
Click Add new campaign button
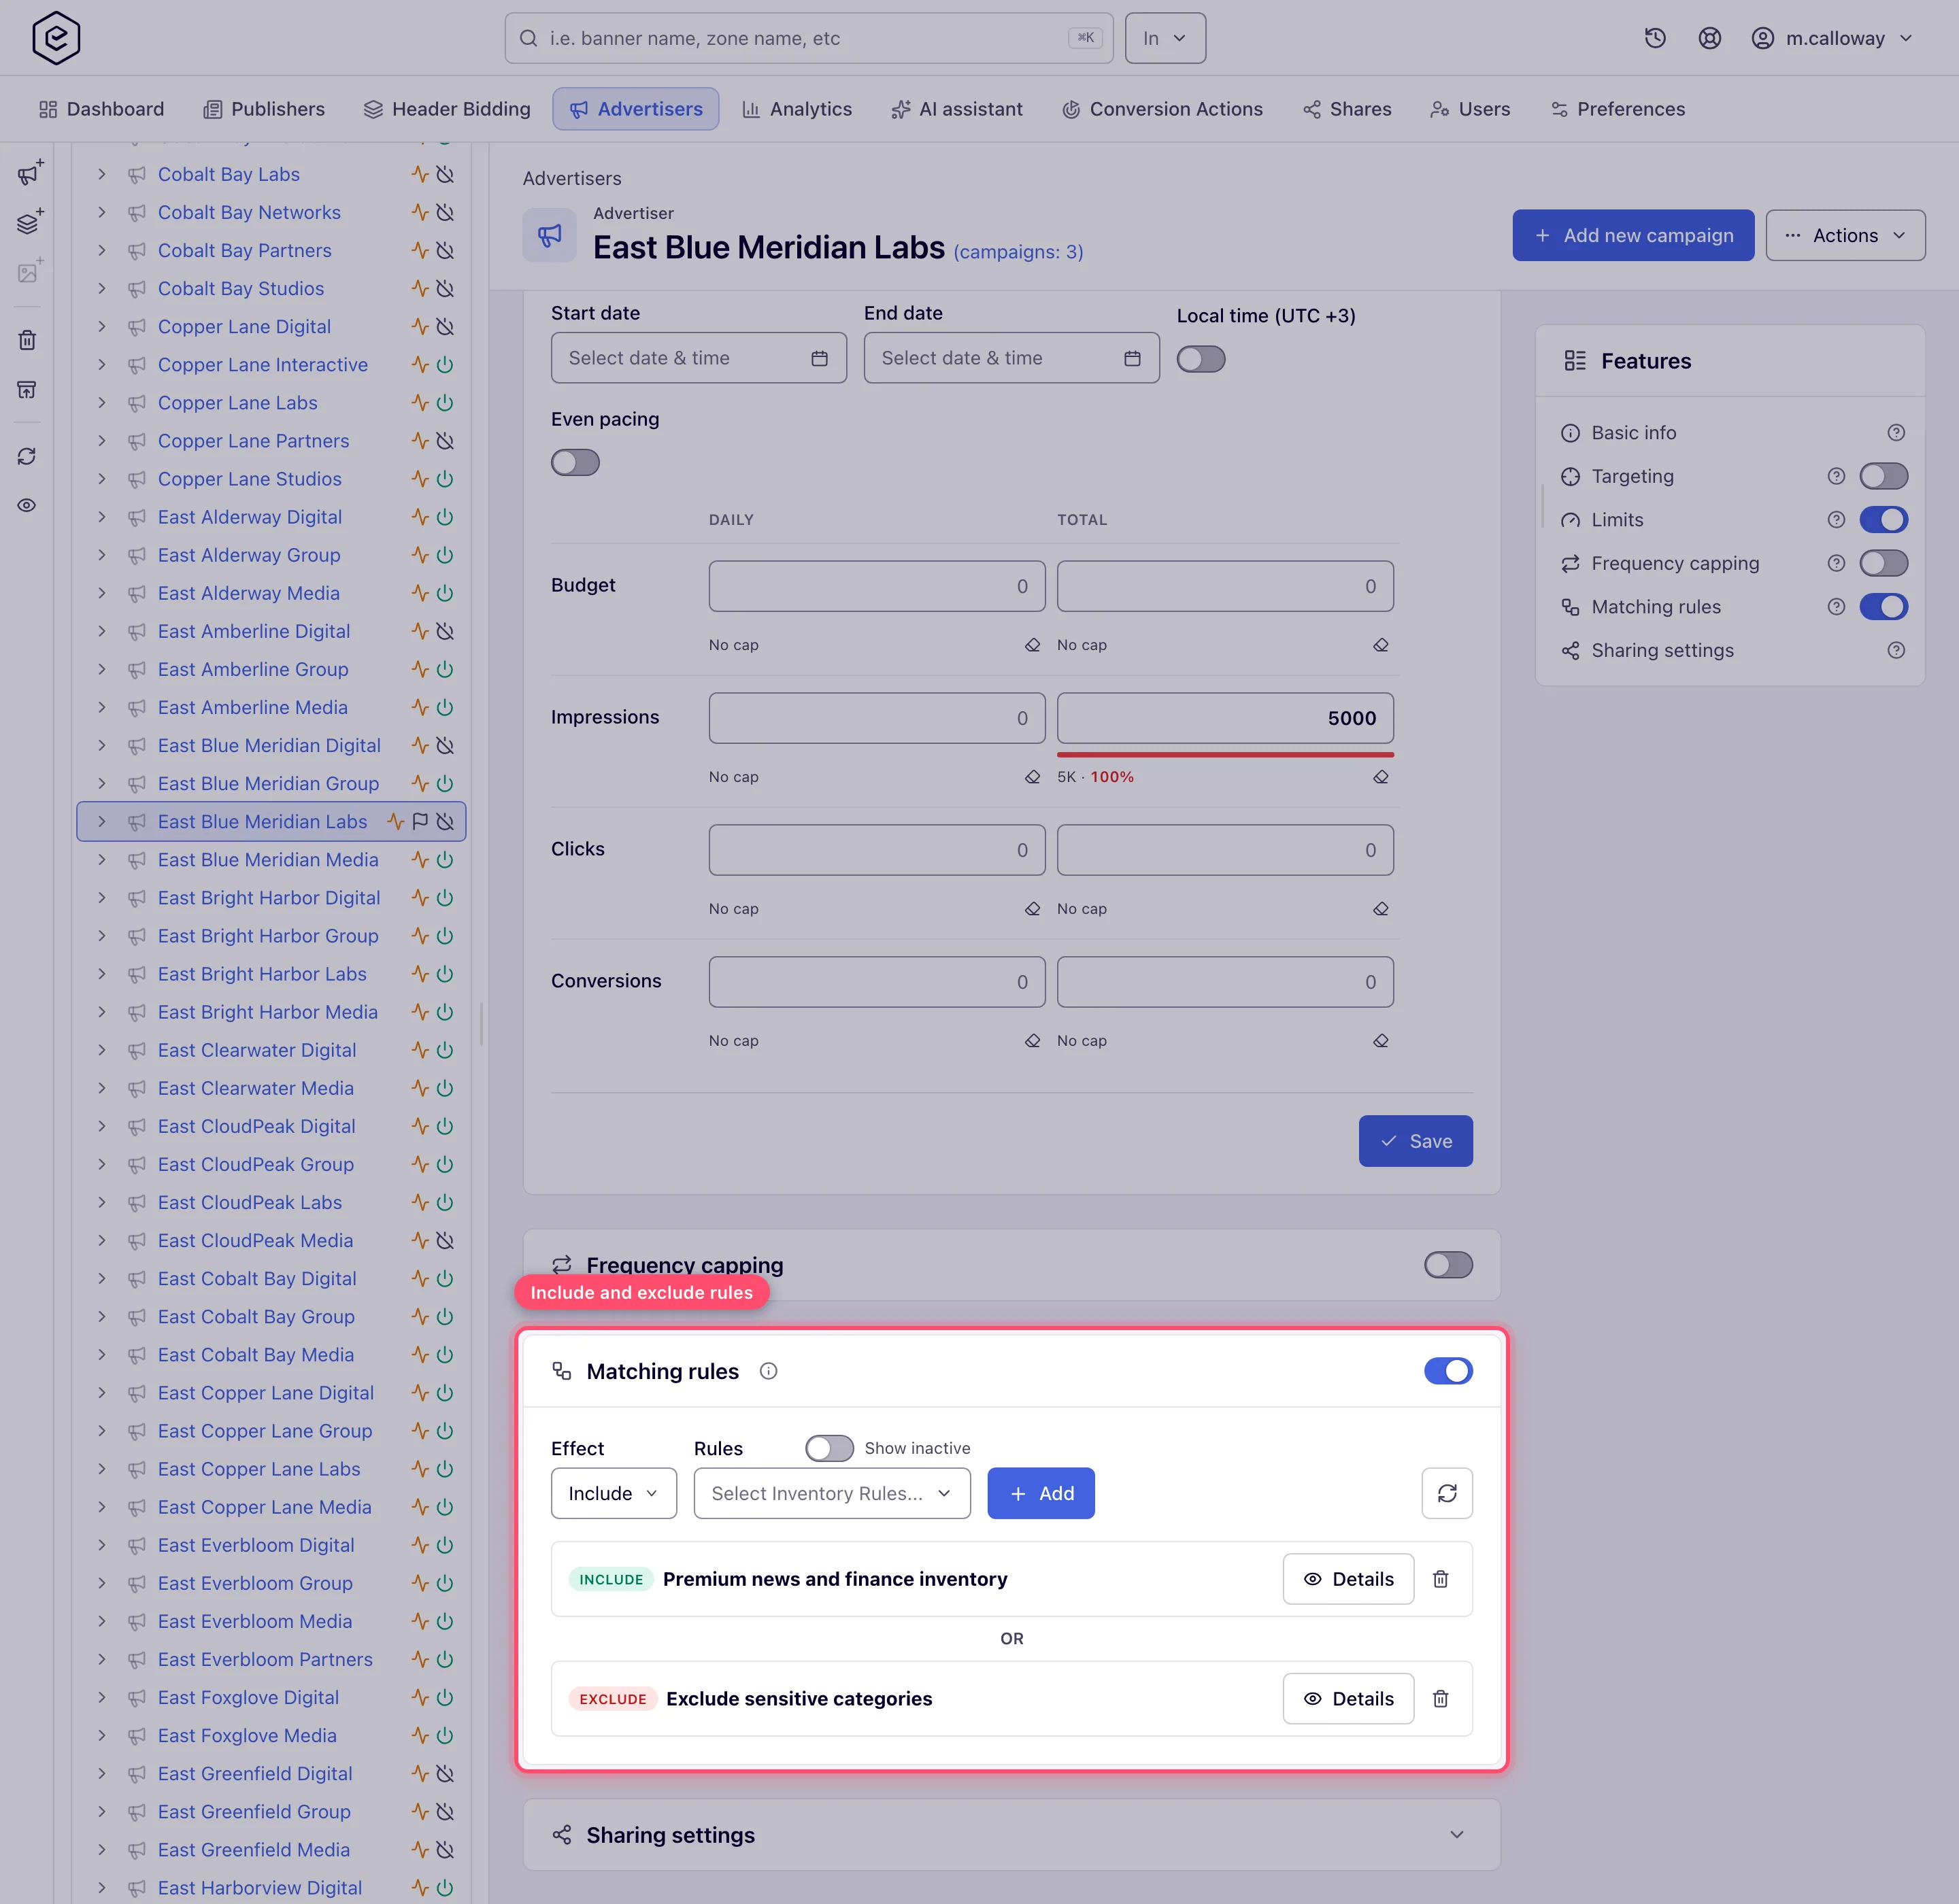1632,235
